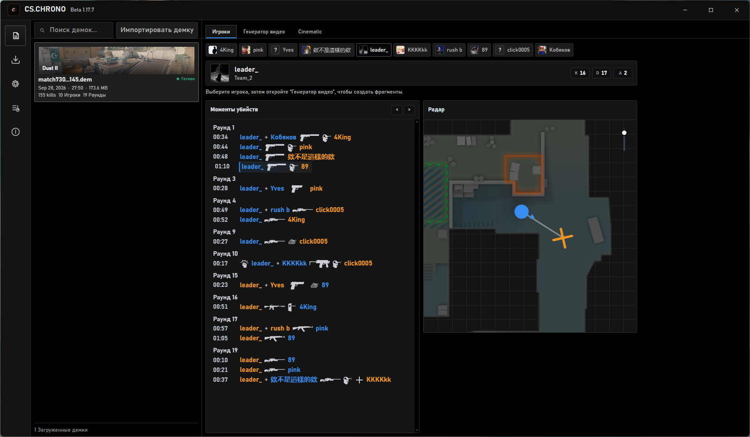Select player rush b chip
750x437 pixels.
(449, 50)
